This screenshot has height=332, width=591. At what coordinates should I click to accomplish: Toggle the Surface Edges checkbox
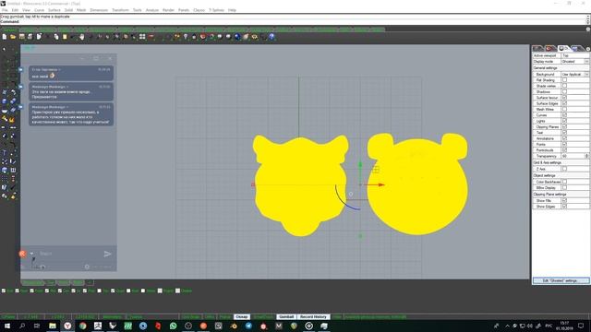pyautogui.click(x=564, y=103)
